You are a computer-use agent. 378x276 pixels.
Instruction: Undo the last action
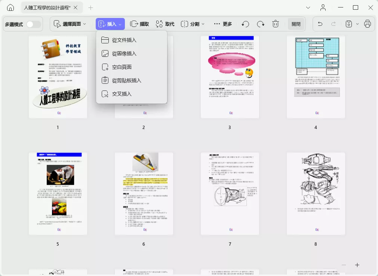320,24
